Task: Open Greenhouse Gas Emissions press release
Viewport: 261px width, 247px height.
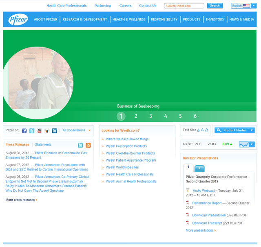Action: click(x=46, y=155)
